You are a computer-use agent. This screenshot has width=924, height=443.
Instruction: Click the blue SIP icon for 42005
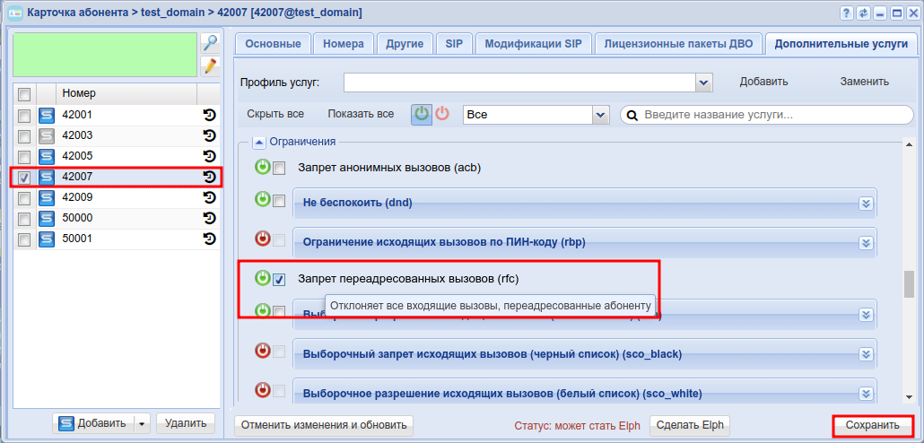[47, 157]
